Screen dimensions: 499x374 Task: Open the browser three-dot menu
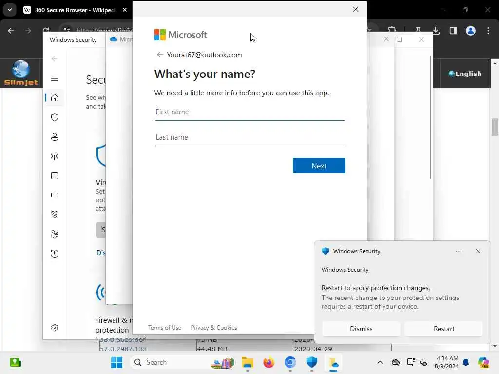488,31
